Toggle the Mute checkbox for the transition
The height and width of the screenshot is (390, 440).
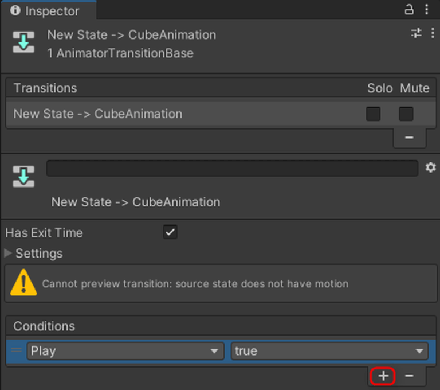[x=406, y=114]
